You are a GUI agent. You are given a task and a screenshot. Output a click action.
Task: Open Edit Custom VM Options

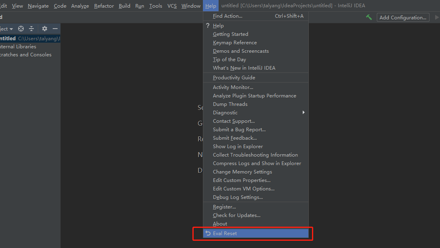[256, 188]
